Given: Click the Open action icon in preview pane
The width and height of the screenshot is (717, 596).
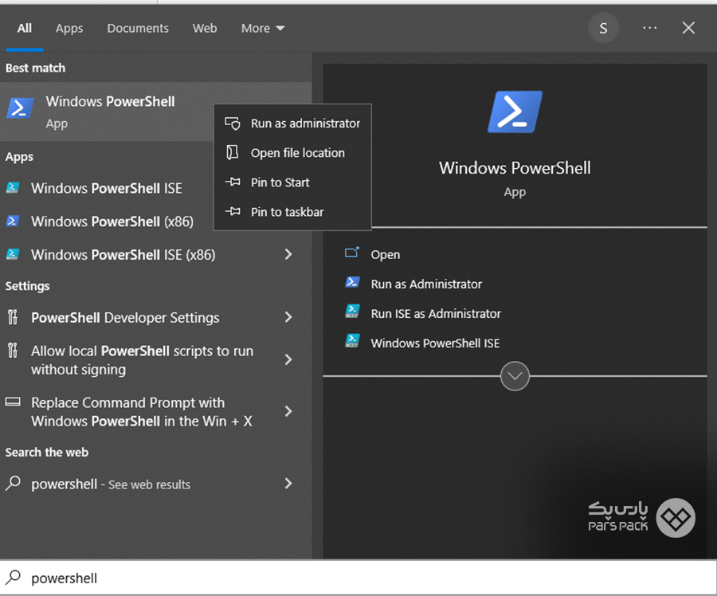Looking at the screenshot, I should click(x=351, y=253).
